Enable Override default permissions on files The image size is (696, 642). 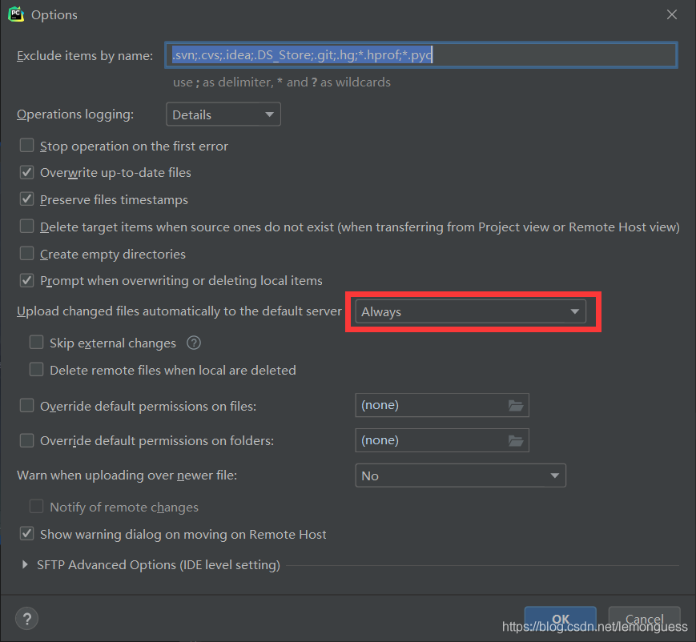click(27, 406)
